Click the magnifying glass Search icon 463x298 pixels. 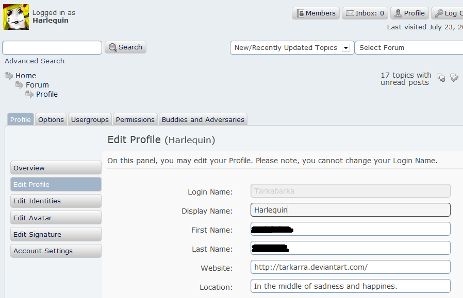(113, 46)
